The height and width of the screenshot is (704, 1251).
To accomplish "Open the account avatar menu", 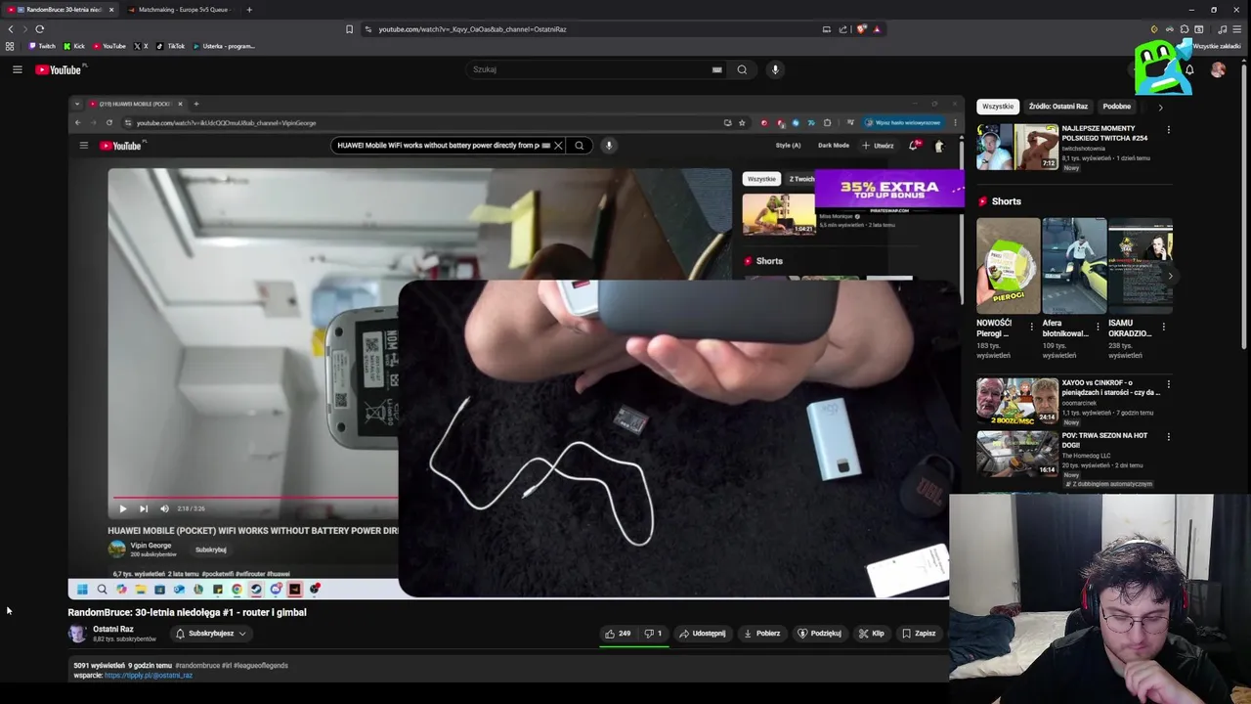I will pyautogui.click(x=1218, y=69).
